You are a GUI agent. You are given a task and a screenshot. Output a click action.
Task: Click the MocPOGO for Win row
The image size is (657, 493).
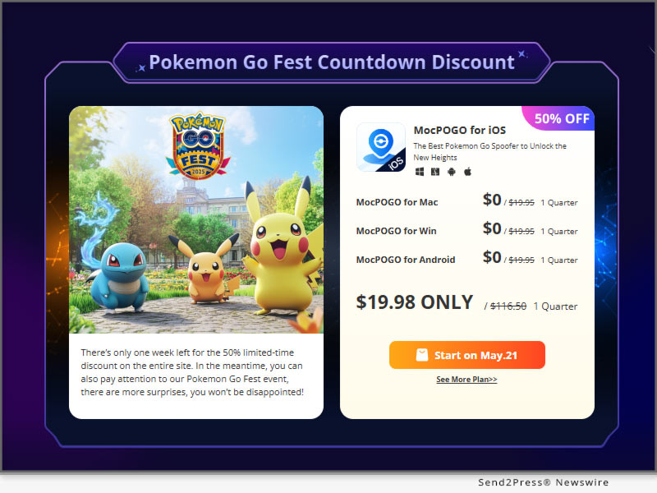(466, 230)
